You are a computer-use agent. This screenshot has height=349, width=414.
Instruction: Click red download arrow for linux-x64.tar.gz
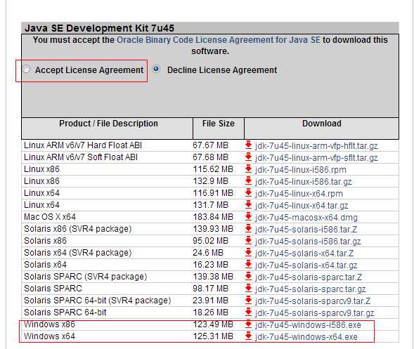[x=248, y=205]
